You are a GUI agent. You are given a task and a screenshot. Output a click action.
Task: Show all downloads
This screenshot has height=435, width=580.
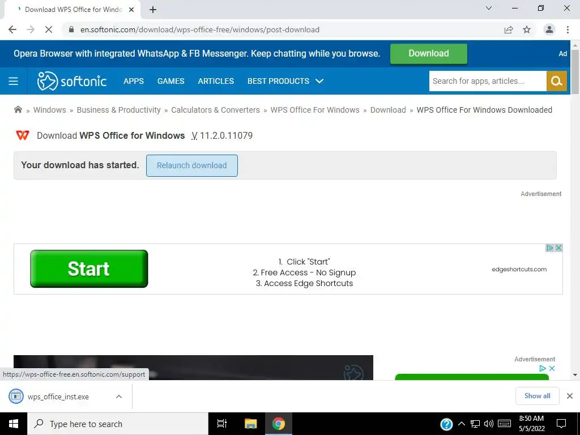coord(537,396)
